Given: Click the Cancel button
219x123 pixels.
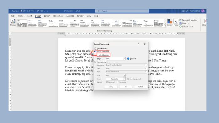Looking at the screenshot, I should [x=140, y=87].
